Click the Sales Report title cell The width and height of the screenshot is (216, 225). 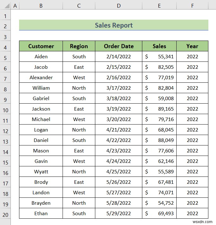[x=114, y=25]
